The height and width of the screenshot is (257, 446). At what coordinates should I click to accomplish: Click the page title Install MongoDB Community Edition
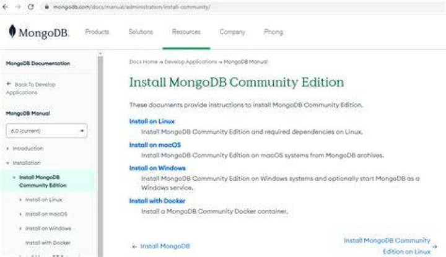point(237,82)
